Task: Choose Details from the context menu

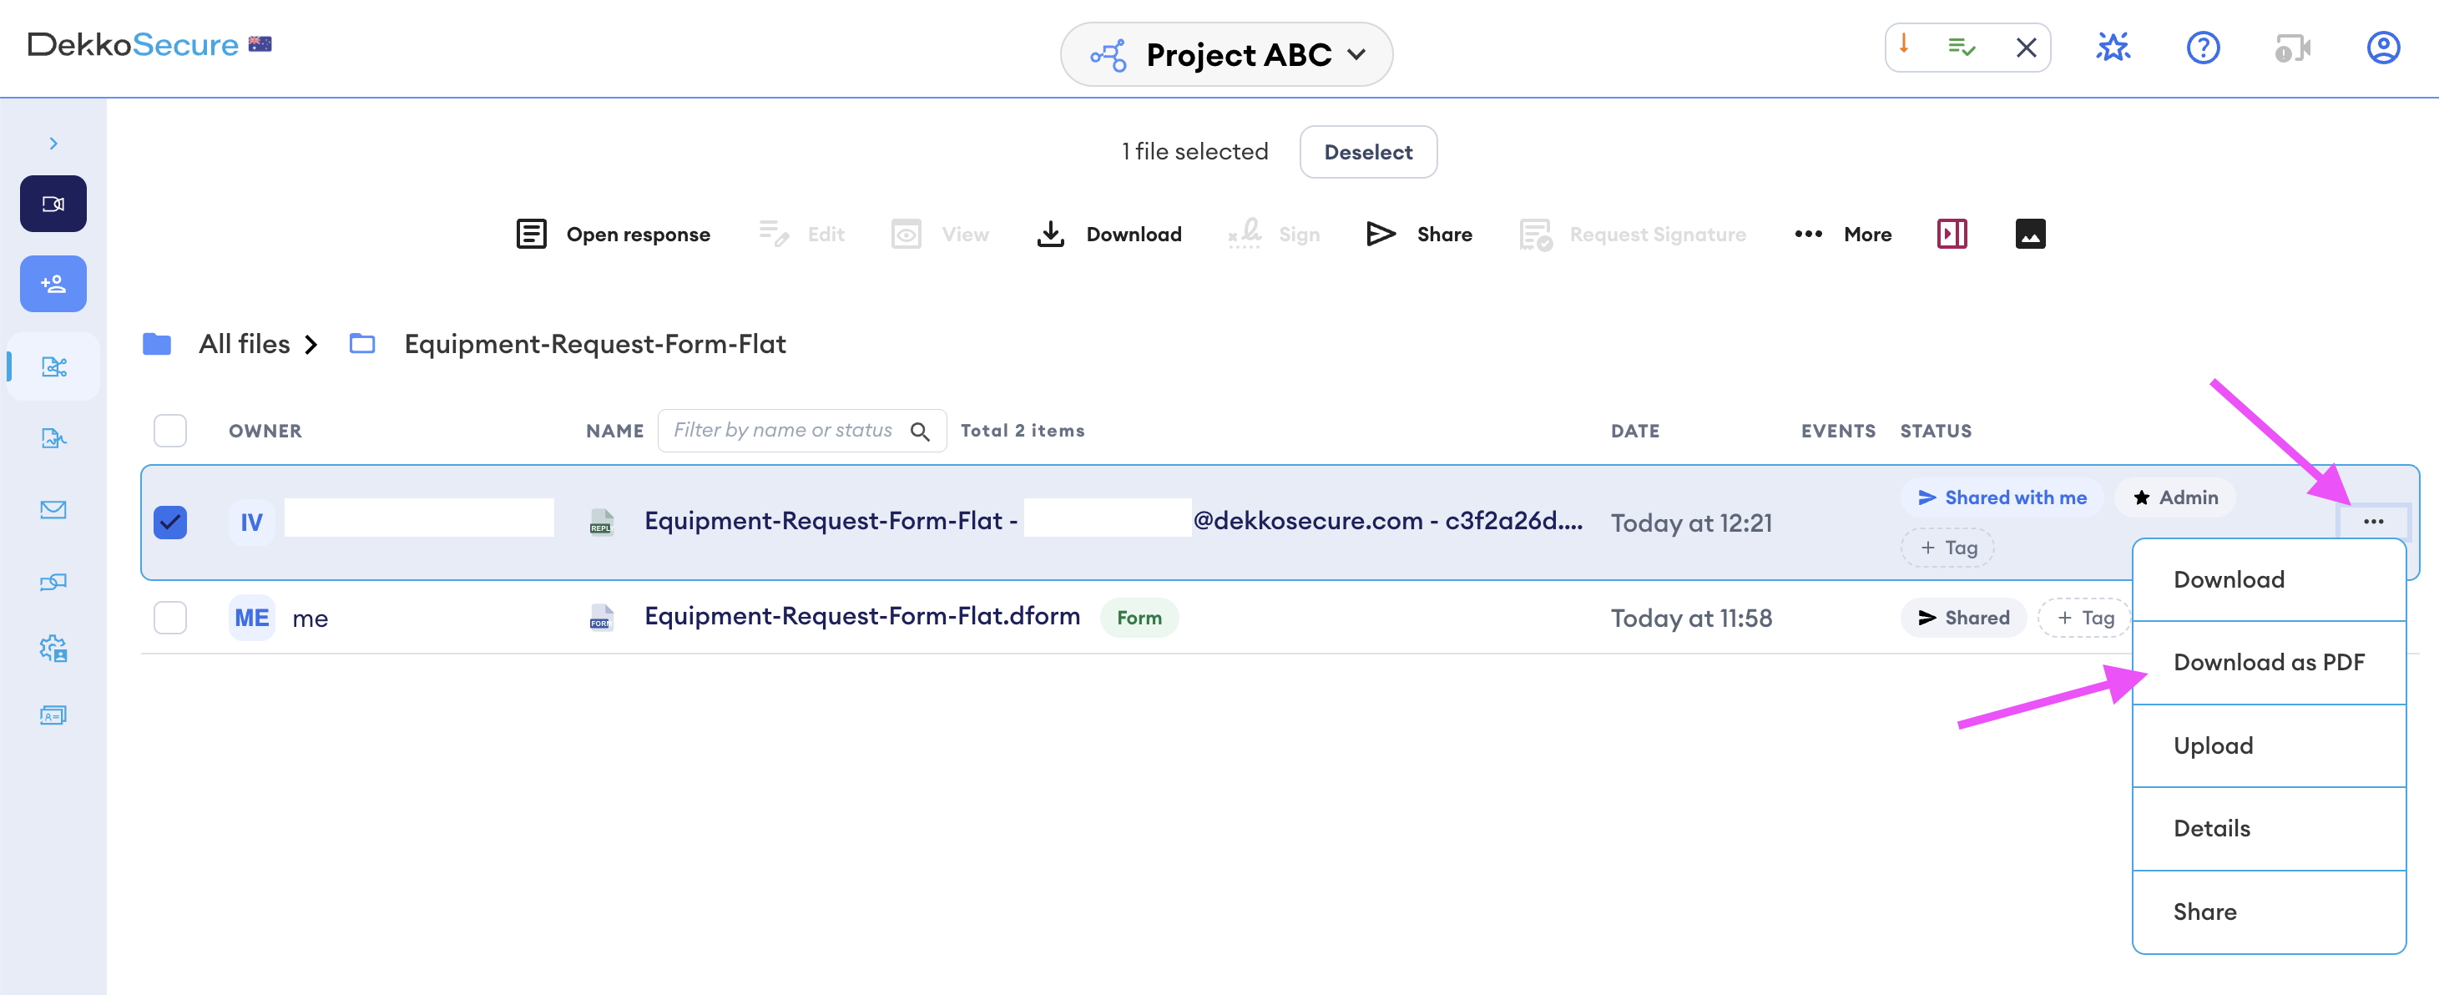Action: pyautogui.click(x=2269, y=830)
